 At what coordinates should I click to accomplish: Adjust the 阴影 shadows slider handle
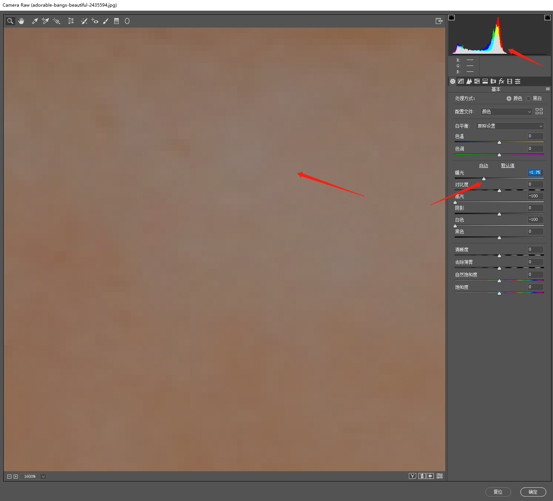point(499,214)
